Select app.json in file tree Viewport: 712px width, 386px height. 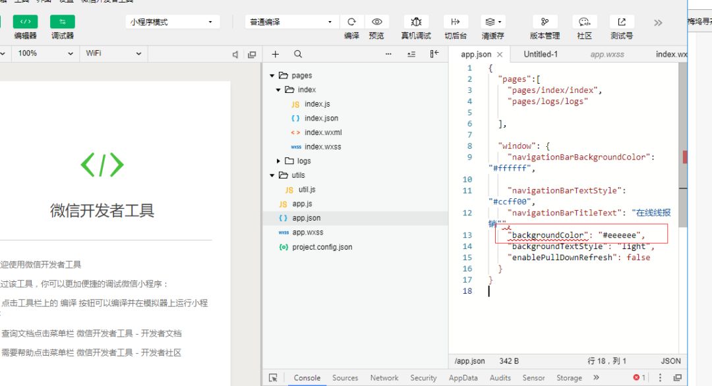click(306, 218)
